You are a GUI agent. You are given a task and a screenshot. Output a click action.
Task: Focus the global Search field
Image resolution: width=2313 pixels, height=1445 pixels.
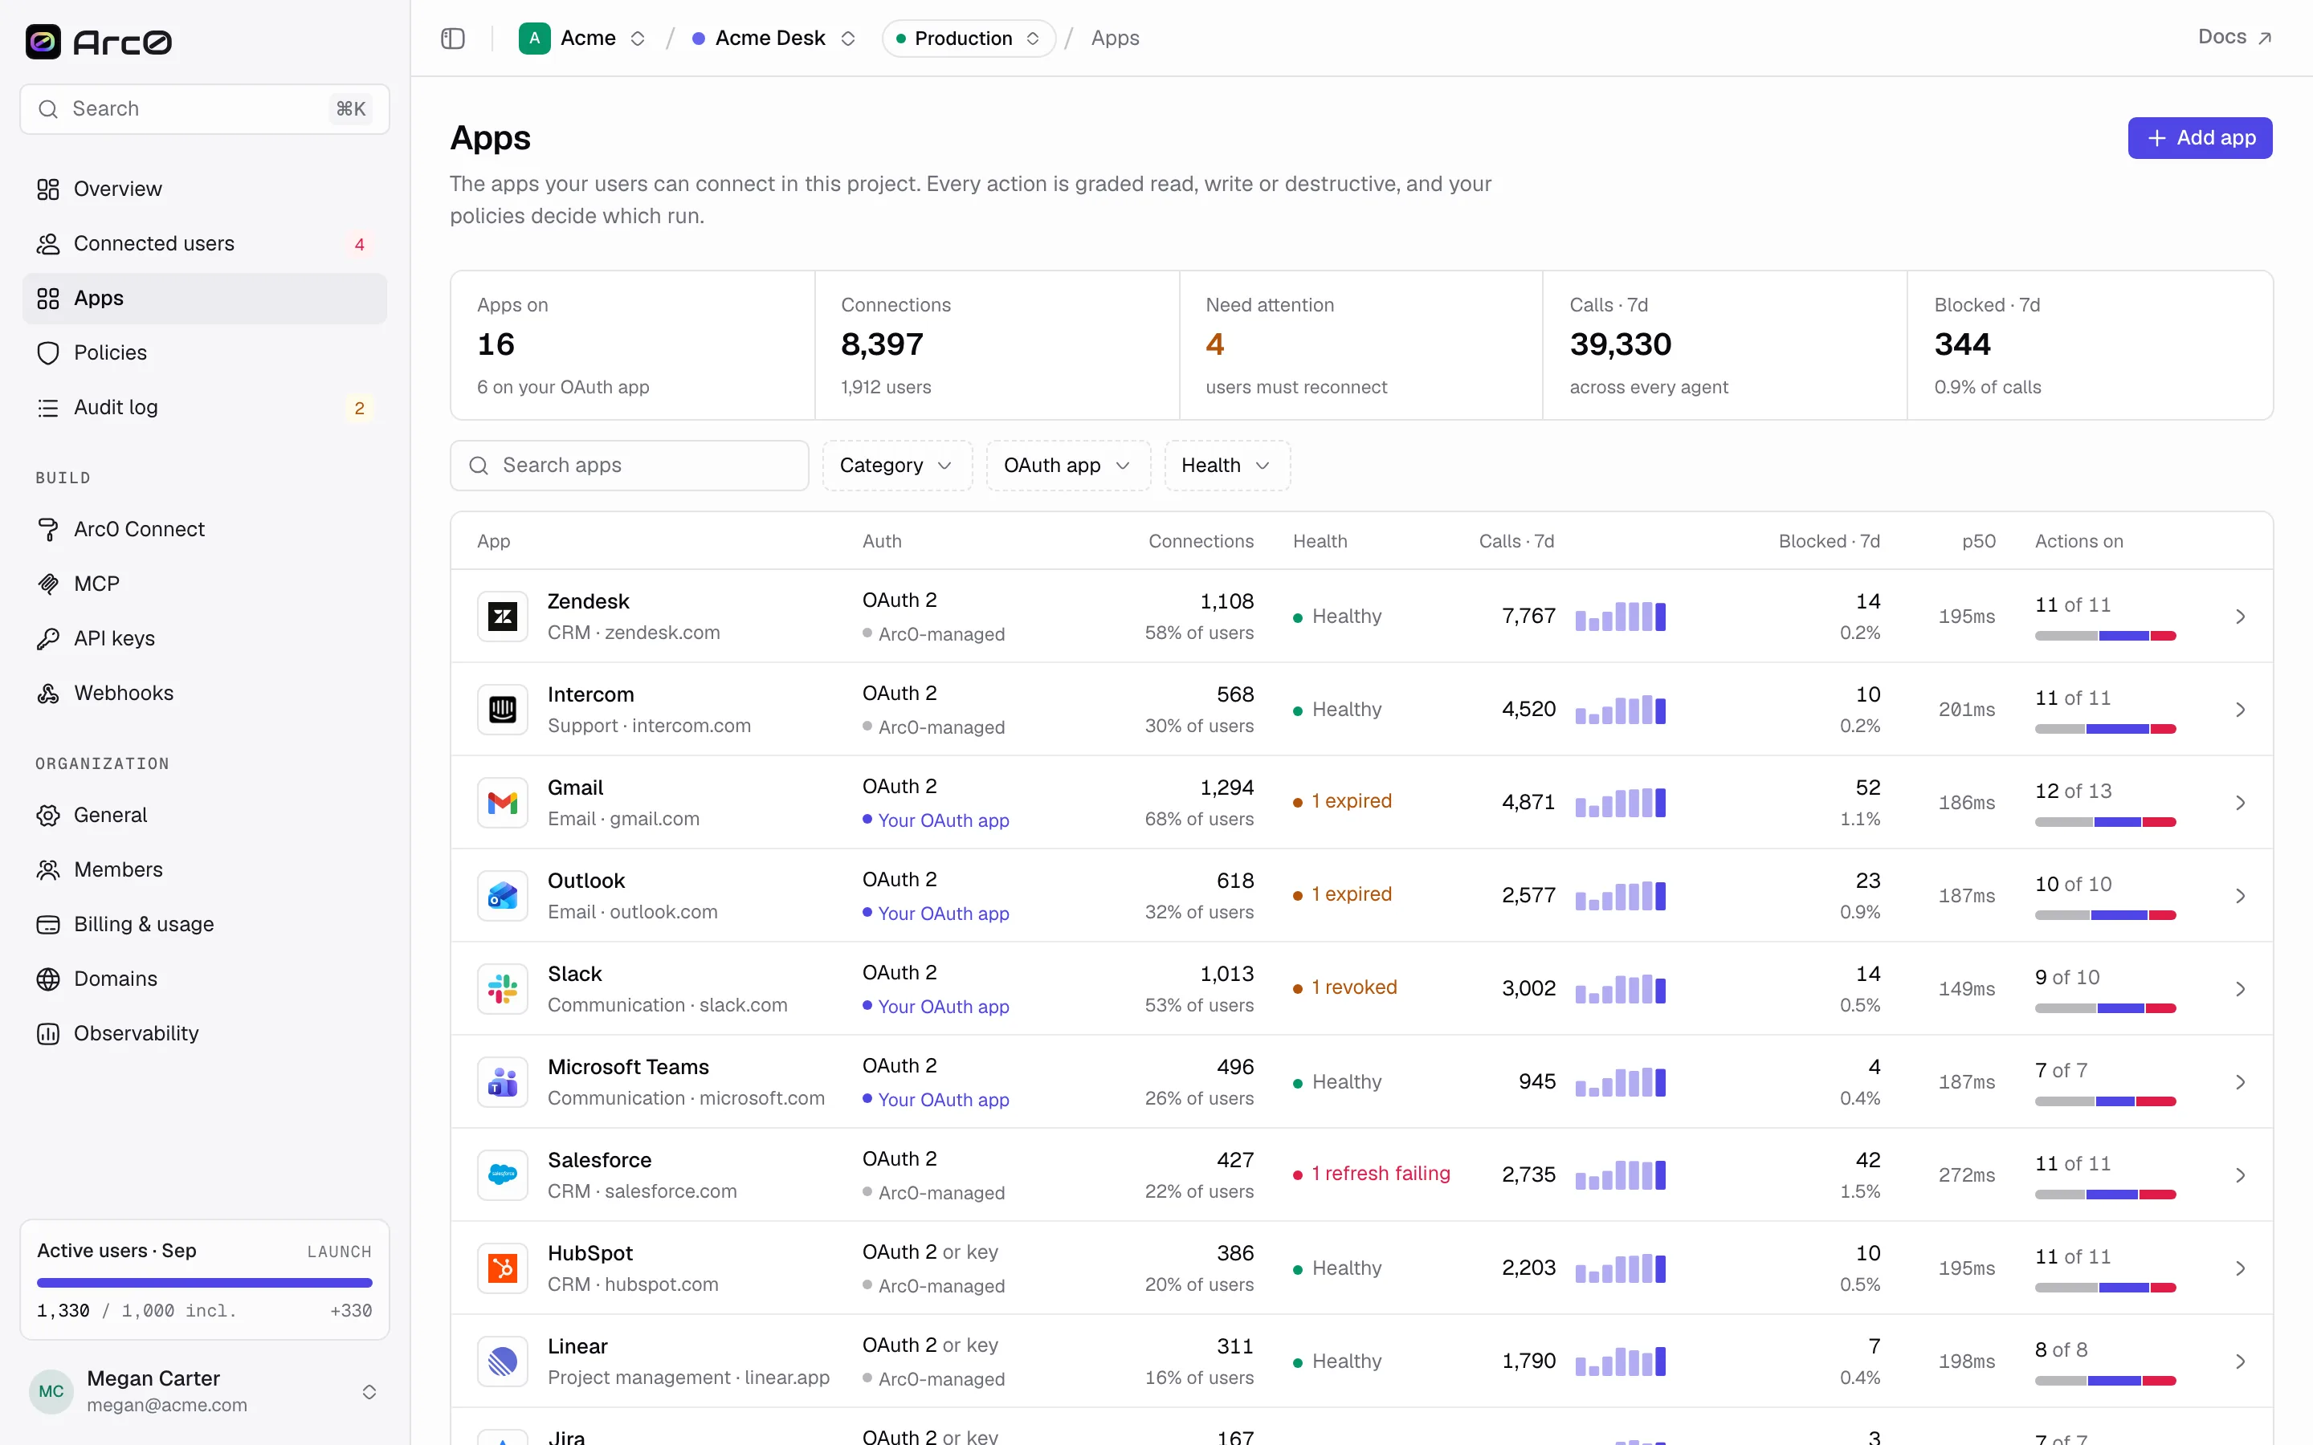point(205,109)
